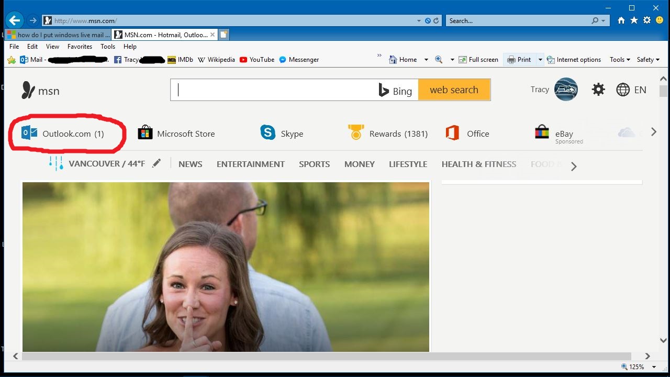Viewport: 670px width, 377px height.
Task: Click the horizontal scrollbar right arrow
Action: (x=647, y=356)
